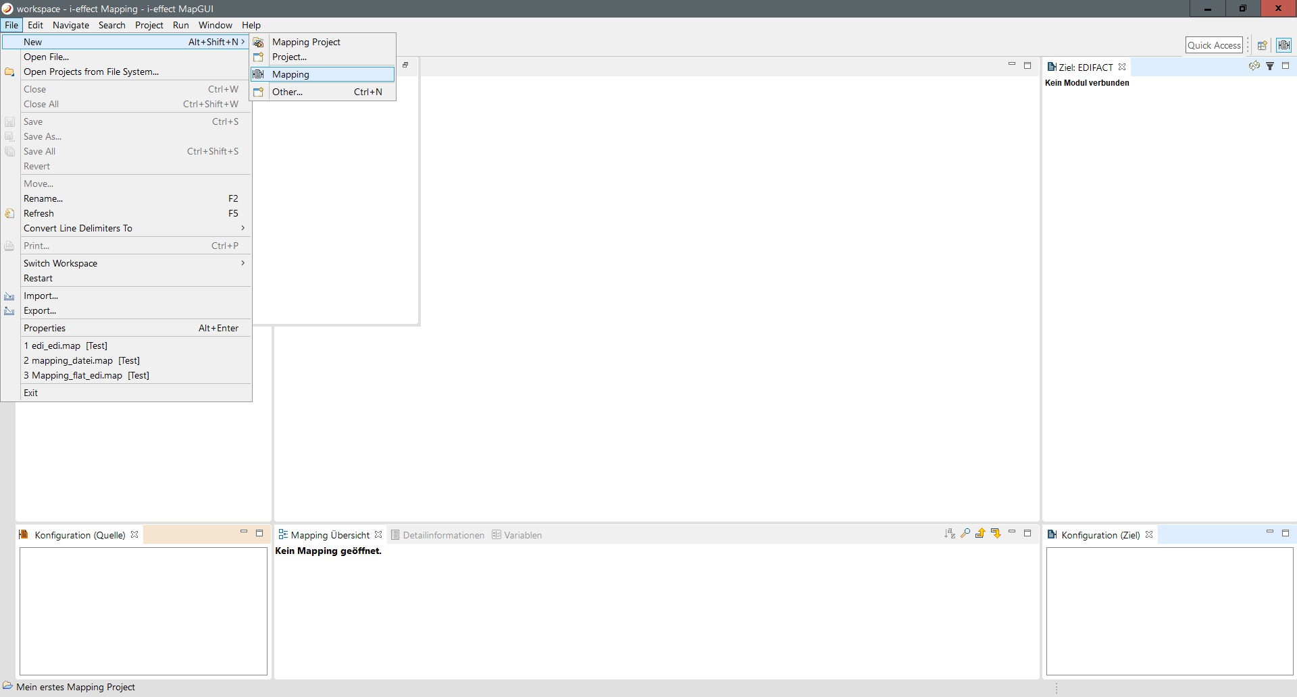The width and height of the screenshot is (1297, 697).
Task: Open the Window menu in the menu bar
Action: [x=215, y=25]
